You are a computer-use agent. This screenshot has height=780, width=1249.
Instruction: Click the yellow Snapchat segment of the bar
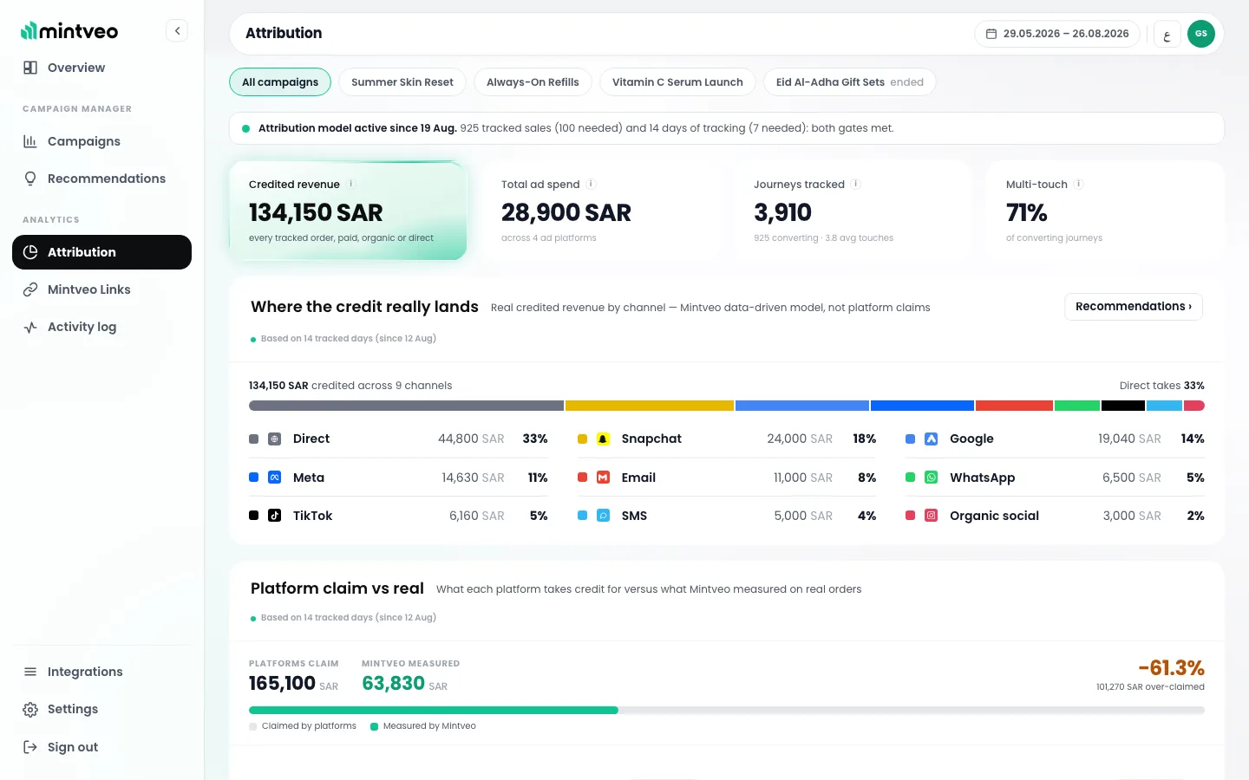click(x=650, y=406)
